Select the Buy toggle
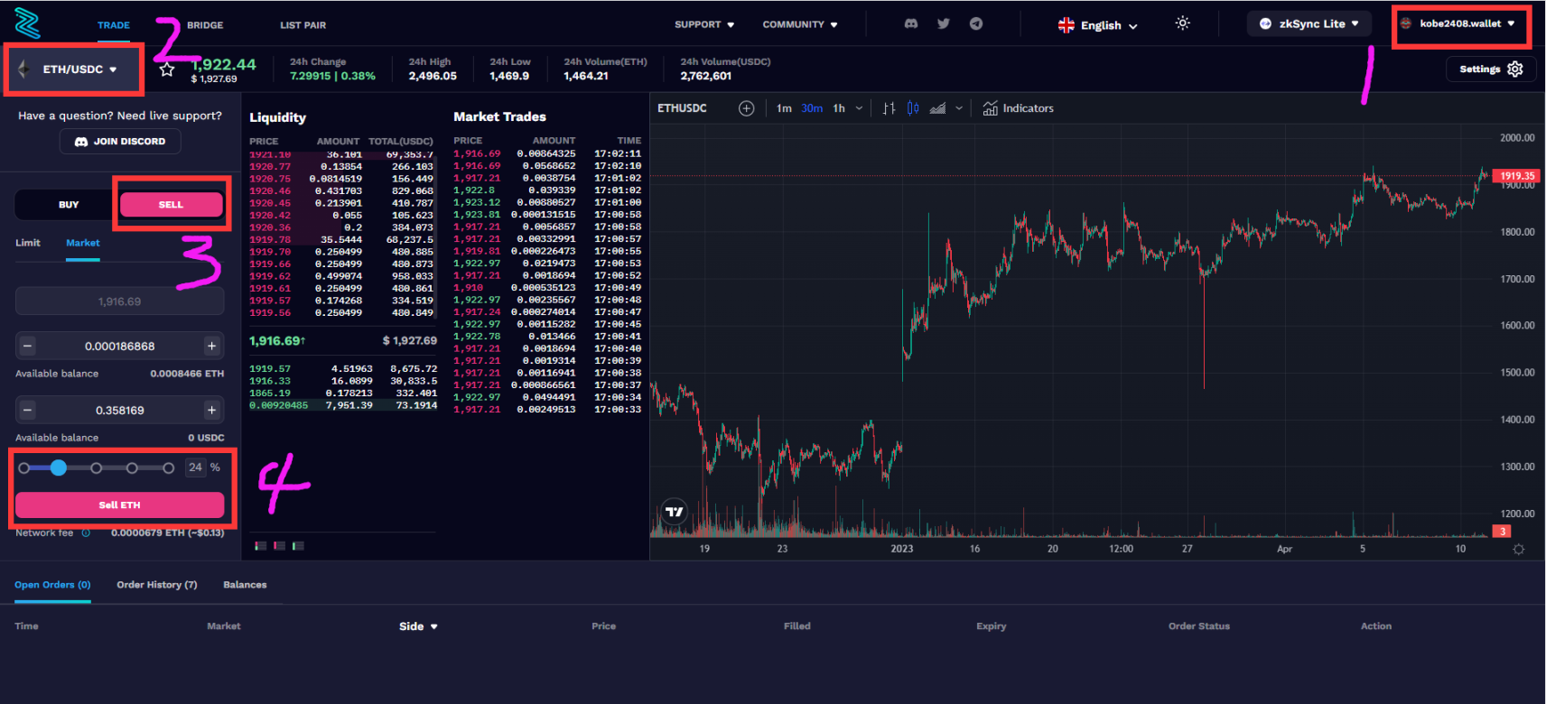 coord(69,205)
